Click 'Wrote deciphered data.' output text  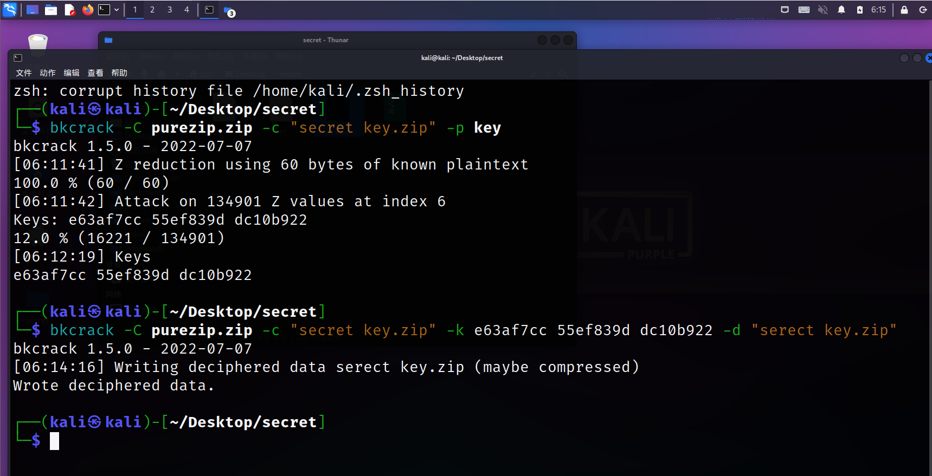coord(114,386)
